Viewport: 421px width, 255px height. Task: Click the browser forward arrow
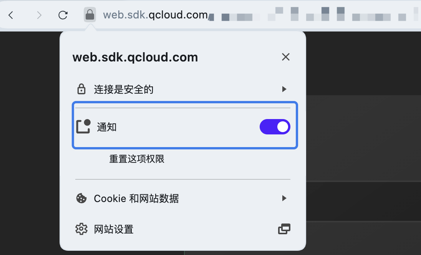click(39, 15)
